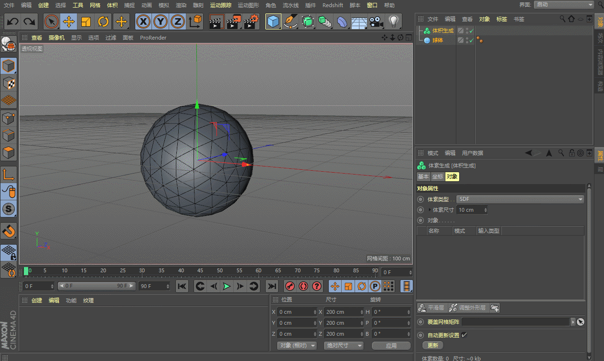The height and width of the screenshot is (361, 604).
Task: Click frame 45 on the timeline ruler
Action: (x=200, y=271)
